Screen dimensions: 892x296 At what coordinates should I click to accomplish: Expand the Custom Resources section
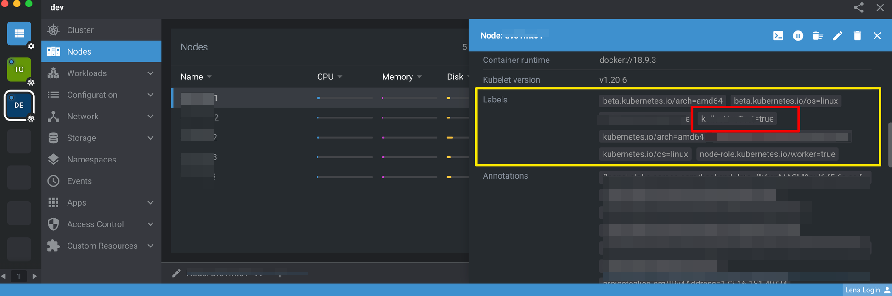[101, 246]
